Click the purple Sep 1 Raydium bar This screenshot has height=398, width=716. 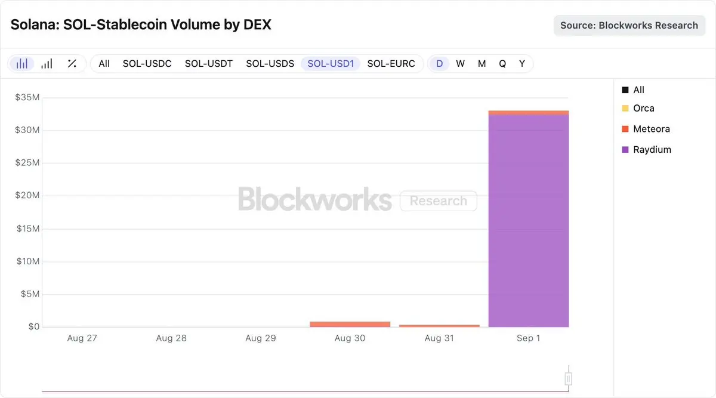pos(529,220)
